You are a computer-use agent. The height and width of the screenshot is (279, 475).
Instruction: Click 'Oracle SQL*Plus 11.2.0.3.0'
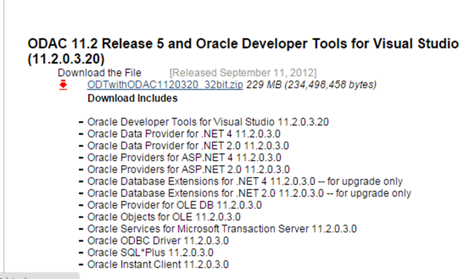(150, 252)
